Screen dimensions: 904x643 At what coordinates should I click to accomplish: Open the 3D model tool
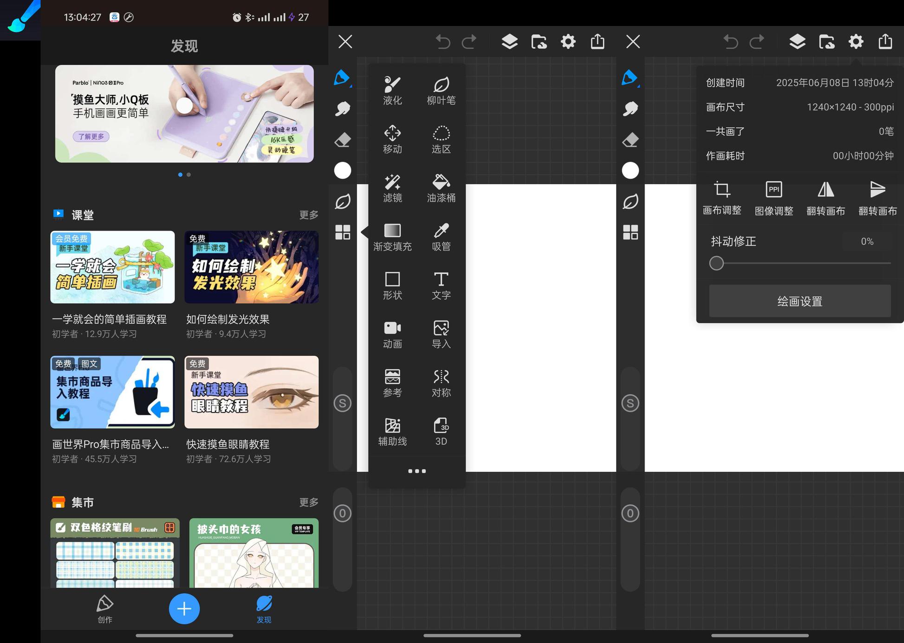[441, 432]
